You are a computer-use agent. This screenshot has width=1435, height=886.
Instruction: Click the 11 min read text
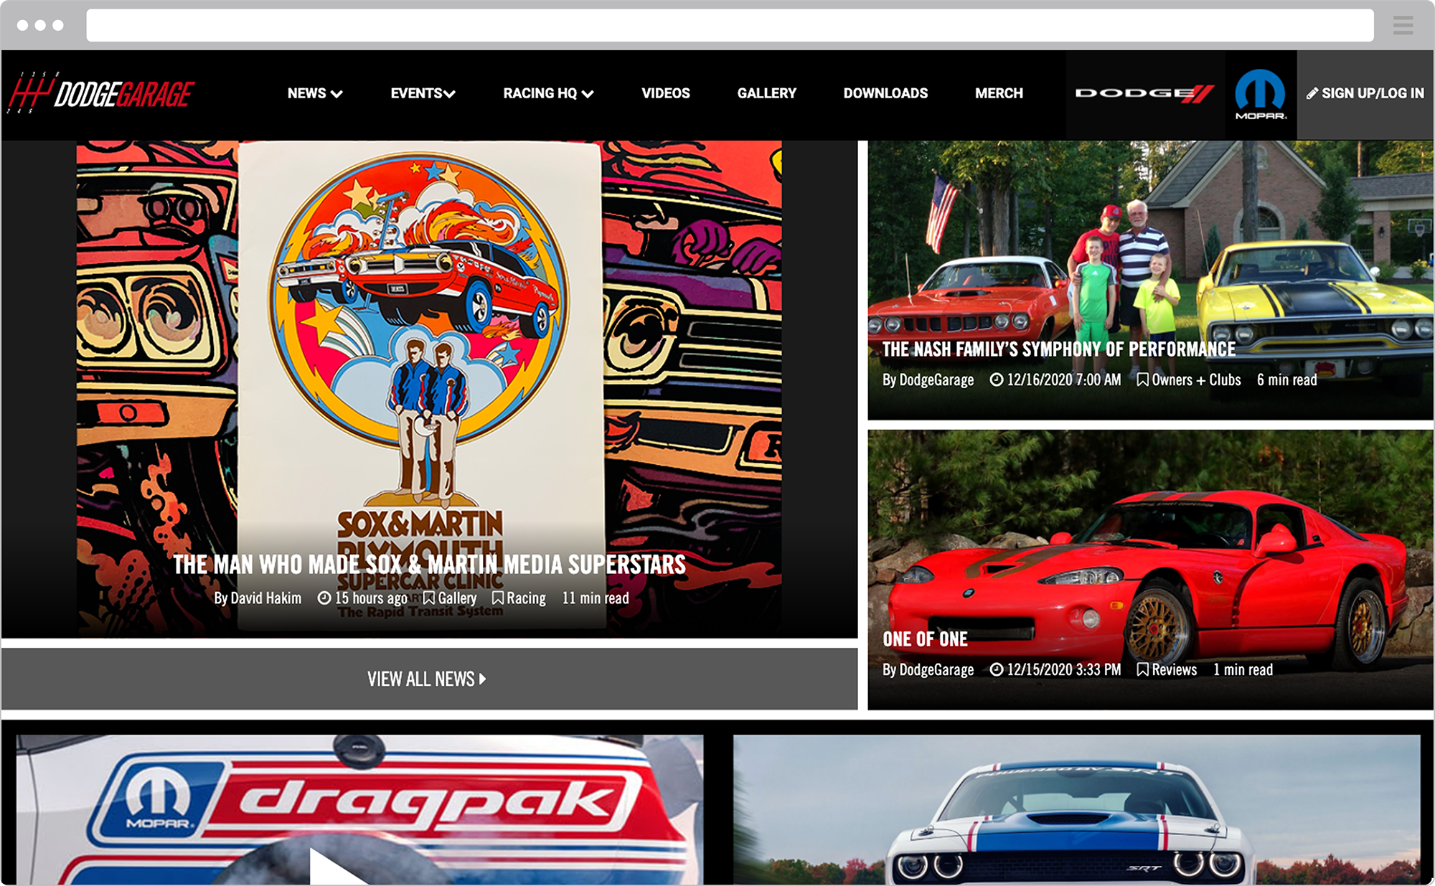click(x=596, y=598)
